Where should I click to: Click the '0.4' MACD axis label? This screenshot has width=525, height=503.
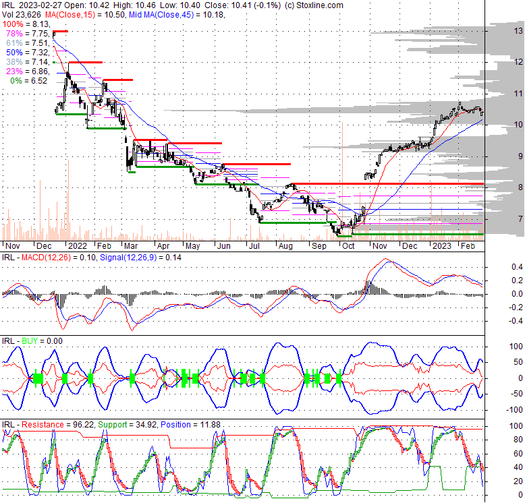tap(517, 267)
